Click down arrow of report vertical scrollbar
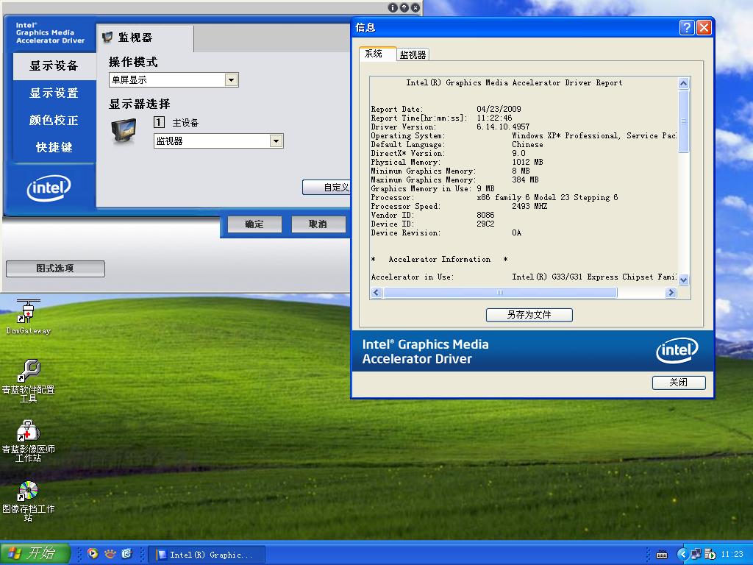Viewport: 753px width, 565px height. click(x=683, y=280)
